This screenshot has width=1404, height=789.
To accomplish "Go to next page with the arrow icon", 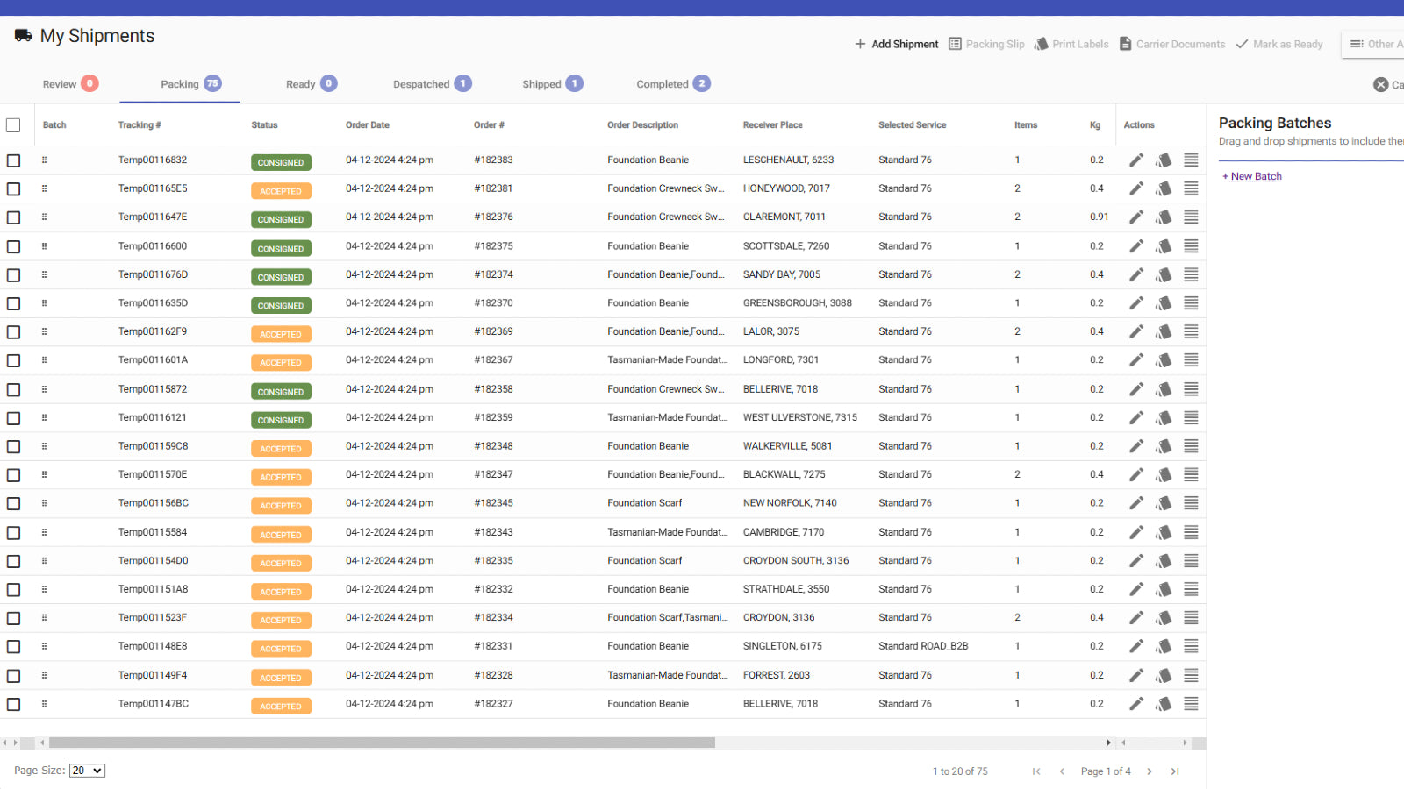I will [1150, 771].
